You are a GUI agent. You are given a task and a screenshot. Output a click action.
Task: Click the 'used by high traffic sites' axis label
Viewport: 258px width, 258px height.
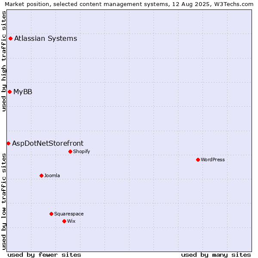pyautogui.click(x=3, y=61)
